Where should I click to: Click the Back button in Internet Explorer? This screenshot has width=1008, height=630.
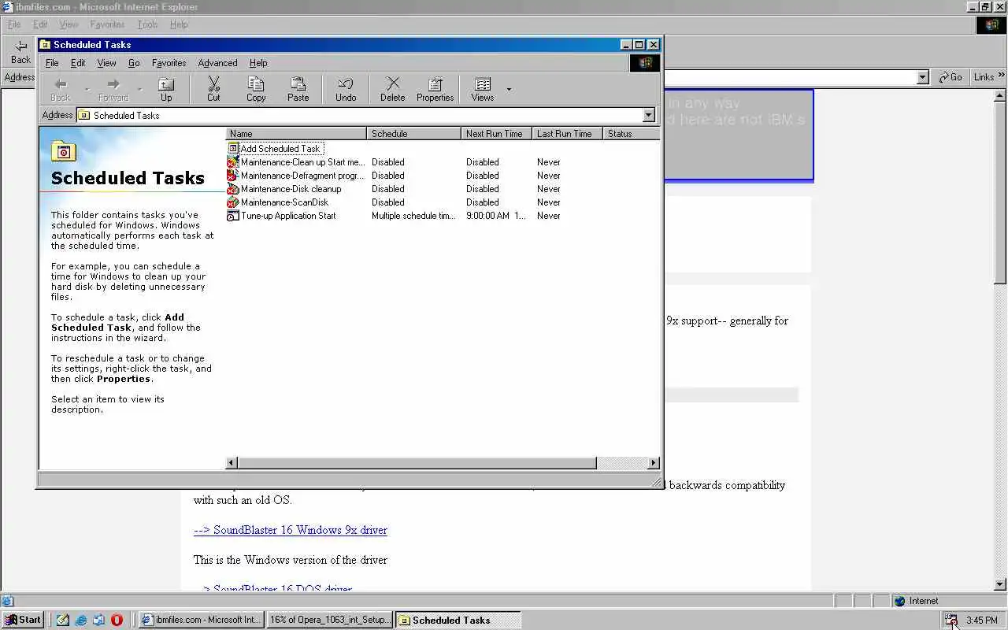click(20, 52)
